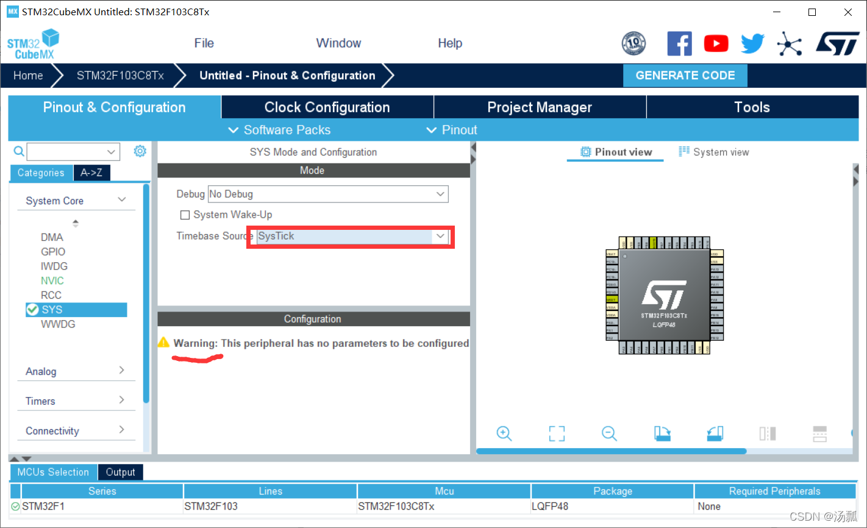Select the Categories tab
The width and height of the screenshot is (867, 528).
tap(41, 173)
